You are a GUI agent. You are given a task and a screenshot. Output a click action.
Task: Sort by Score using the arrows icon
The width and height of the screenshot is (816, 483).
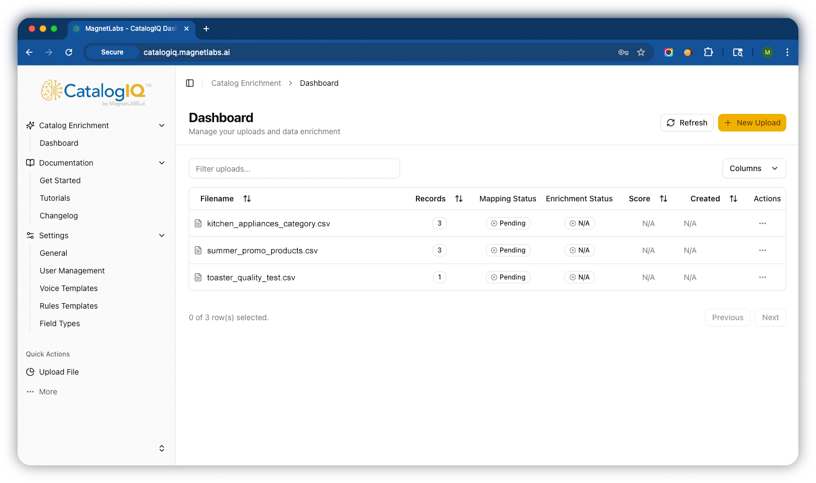(x=664, y=199)
